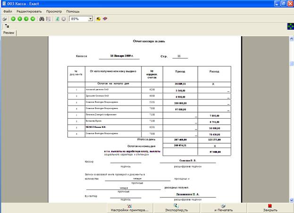Click the Настройки принтера button
The image size is (294, 213).
click(130, 208)
